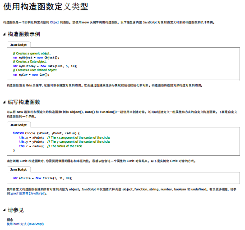The width and height of the screenshot is (245, 230).
Task: Select JavaScript tab above aCircle code sample
Action: (x=18, y=170)
